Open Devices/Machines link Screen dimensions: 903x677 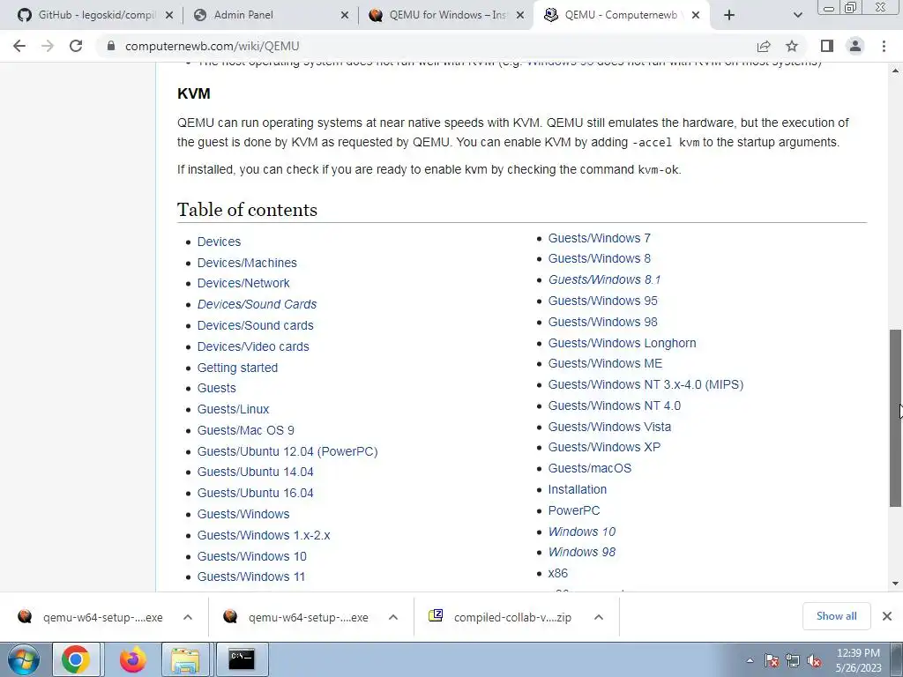click(x=247, y=263)
